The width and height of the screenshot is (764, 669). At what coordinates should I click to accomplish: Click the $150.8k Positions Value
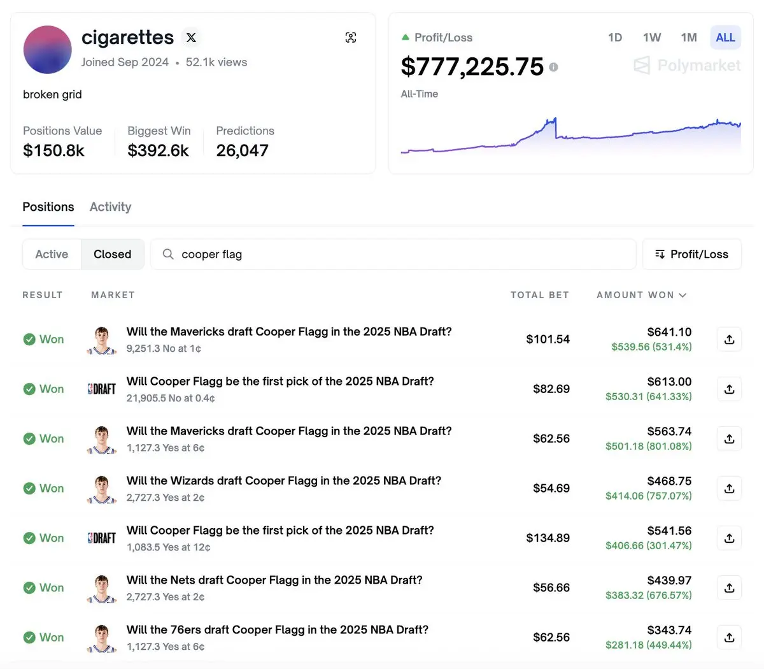tap(53, 151)
